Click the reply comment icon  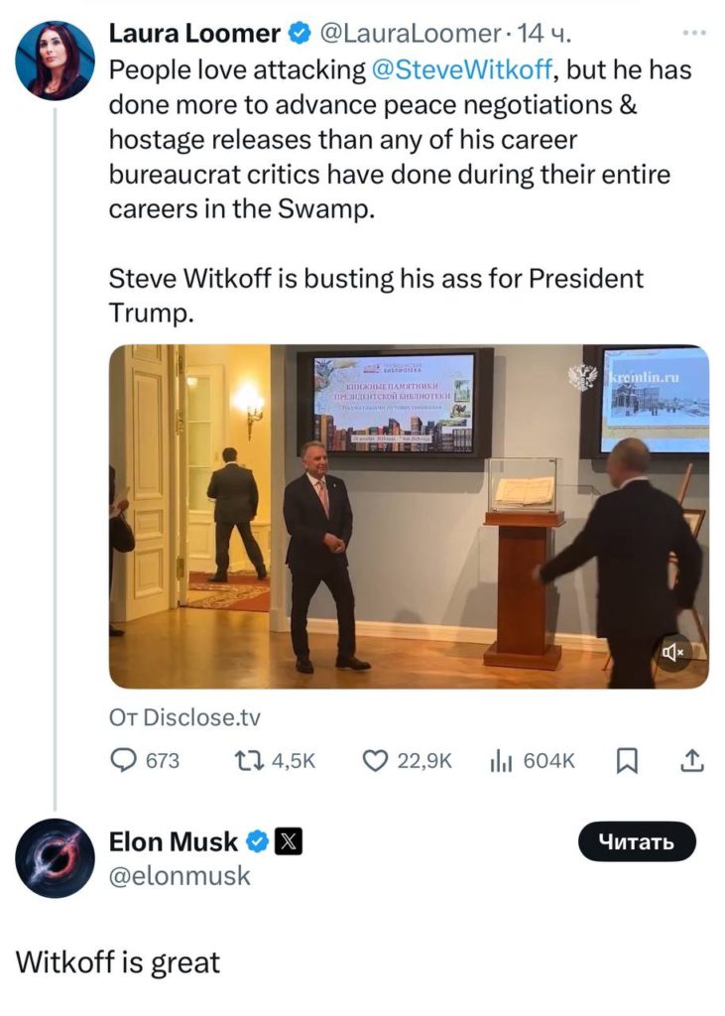click(124, 761)
